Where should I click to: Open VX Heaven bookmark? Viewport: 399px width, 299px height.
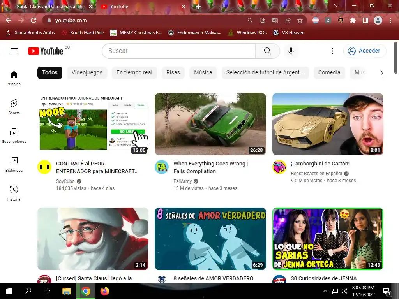coord(289,33)
